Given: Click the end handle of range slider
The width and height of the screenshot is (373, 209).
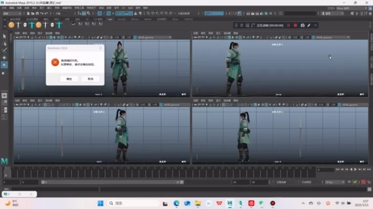Looking at the screenshot, I should pos(182,182).
